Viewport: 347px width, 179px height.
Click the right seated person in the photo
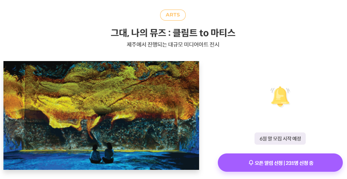[x=109, y=153]
